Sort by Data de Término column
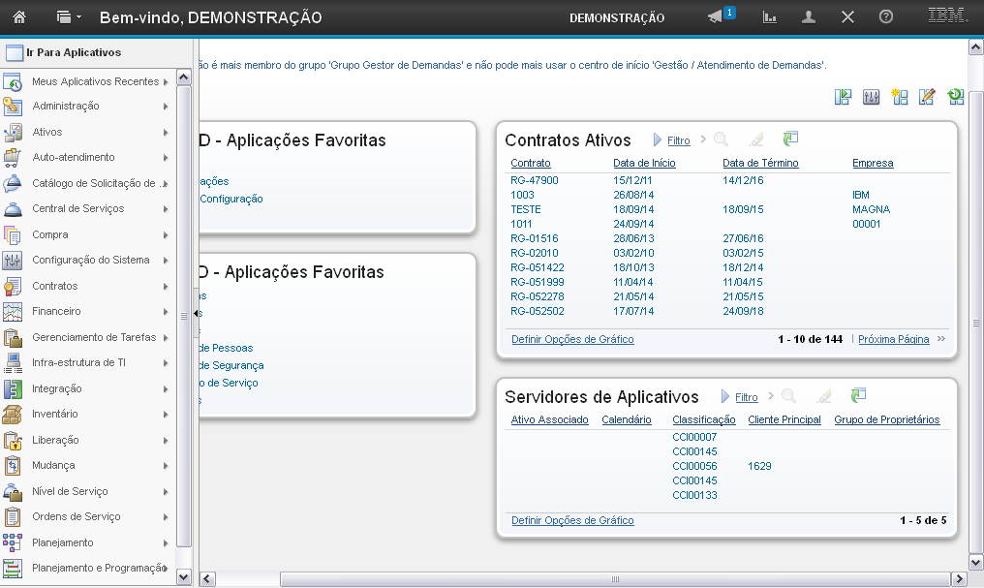Screen dimensions: 984x588 click(x=760, y=164)
